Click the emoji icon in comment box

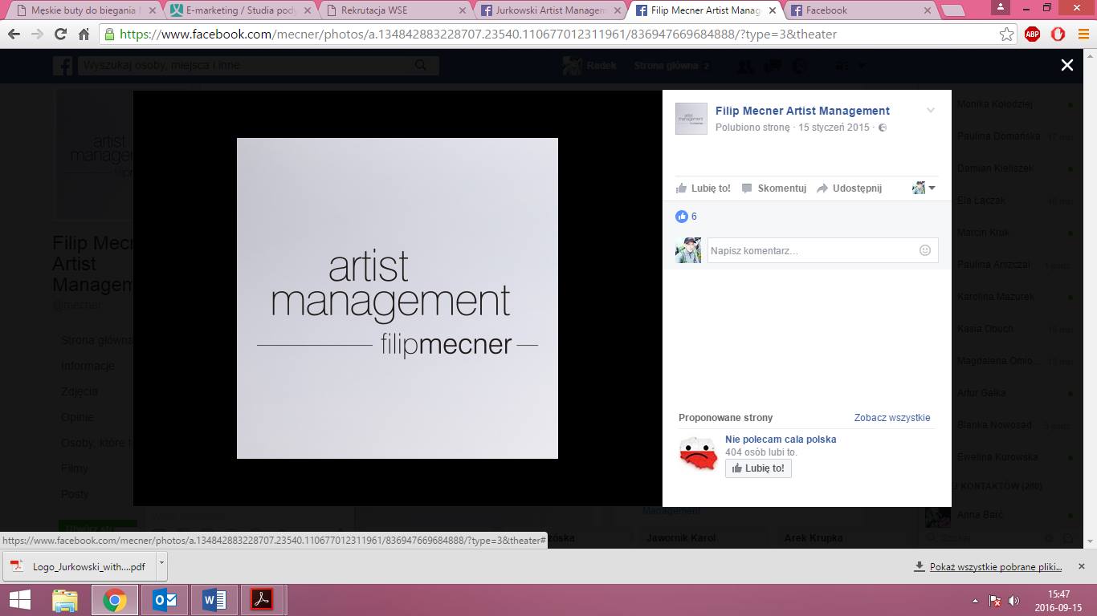(925, 250)
